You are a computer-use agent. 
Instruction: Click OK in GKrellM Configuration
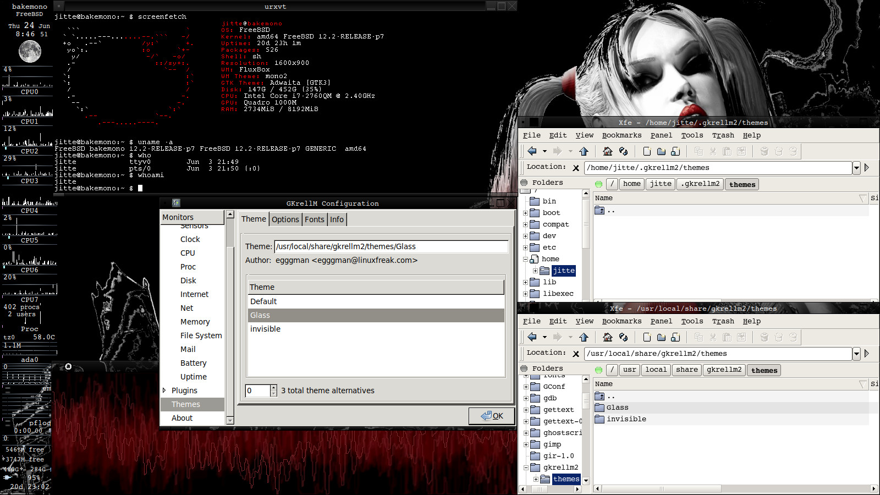492,416
